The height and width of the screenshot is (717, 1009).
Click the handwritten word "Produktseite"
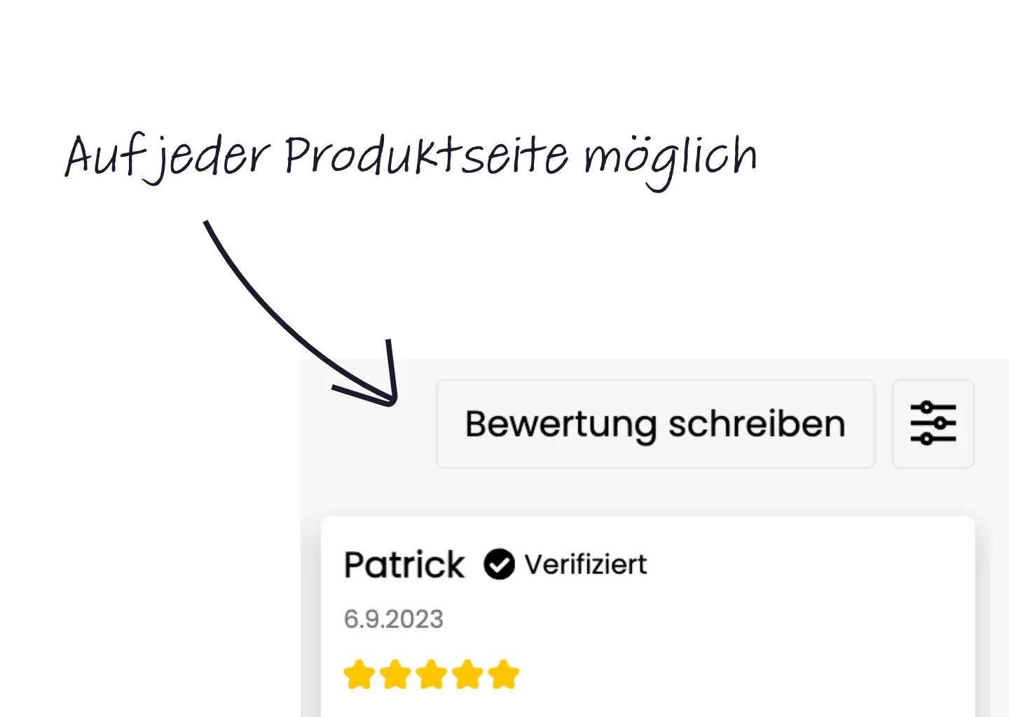(426, 155)
